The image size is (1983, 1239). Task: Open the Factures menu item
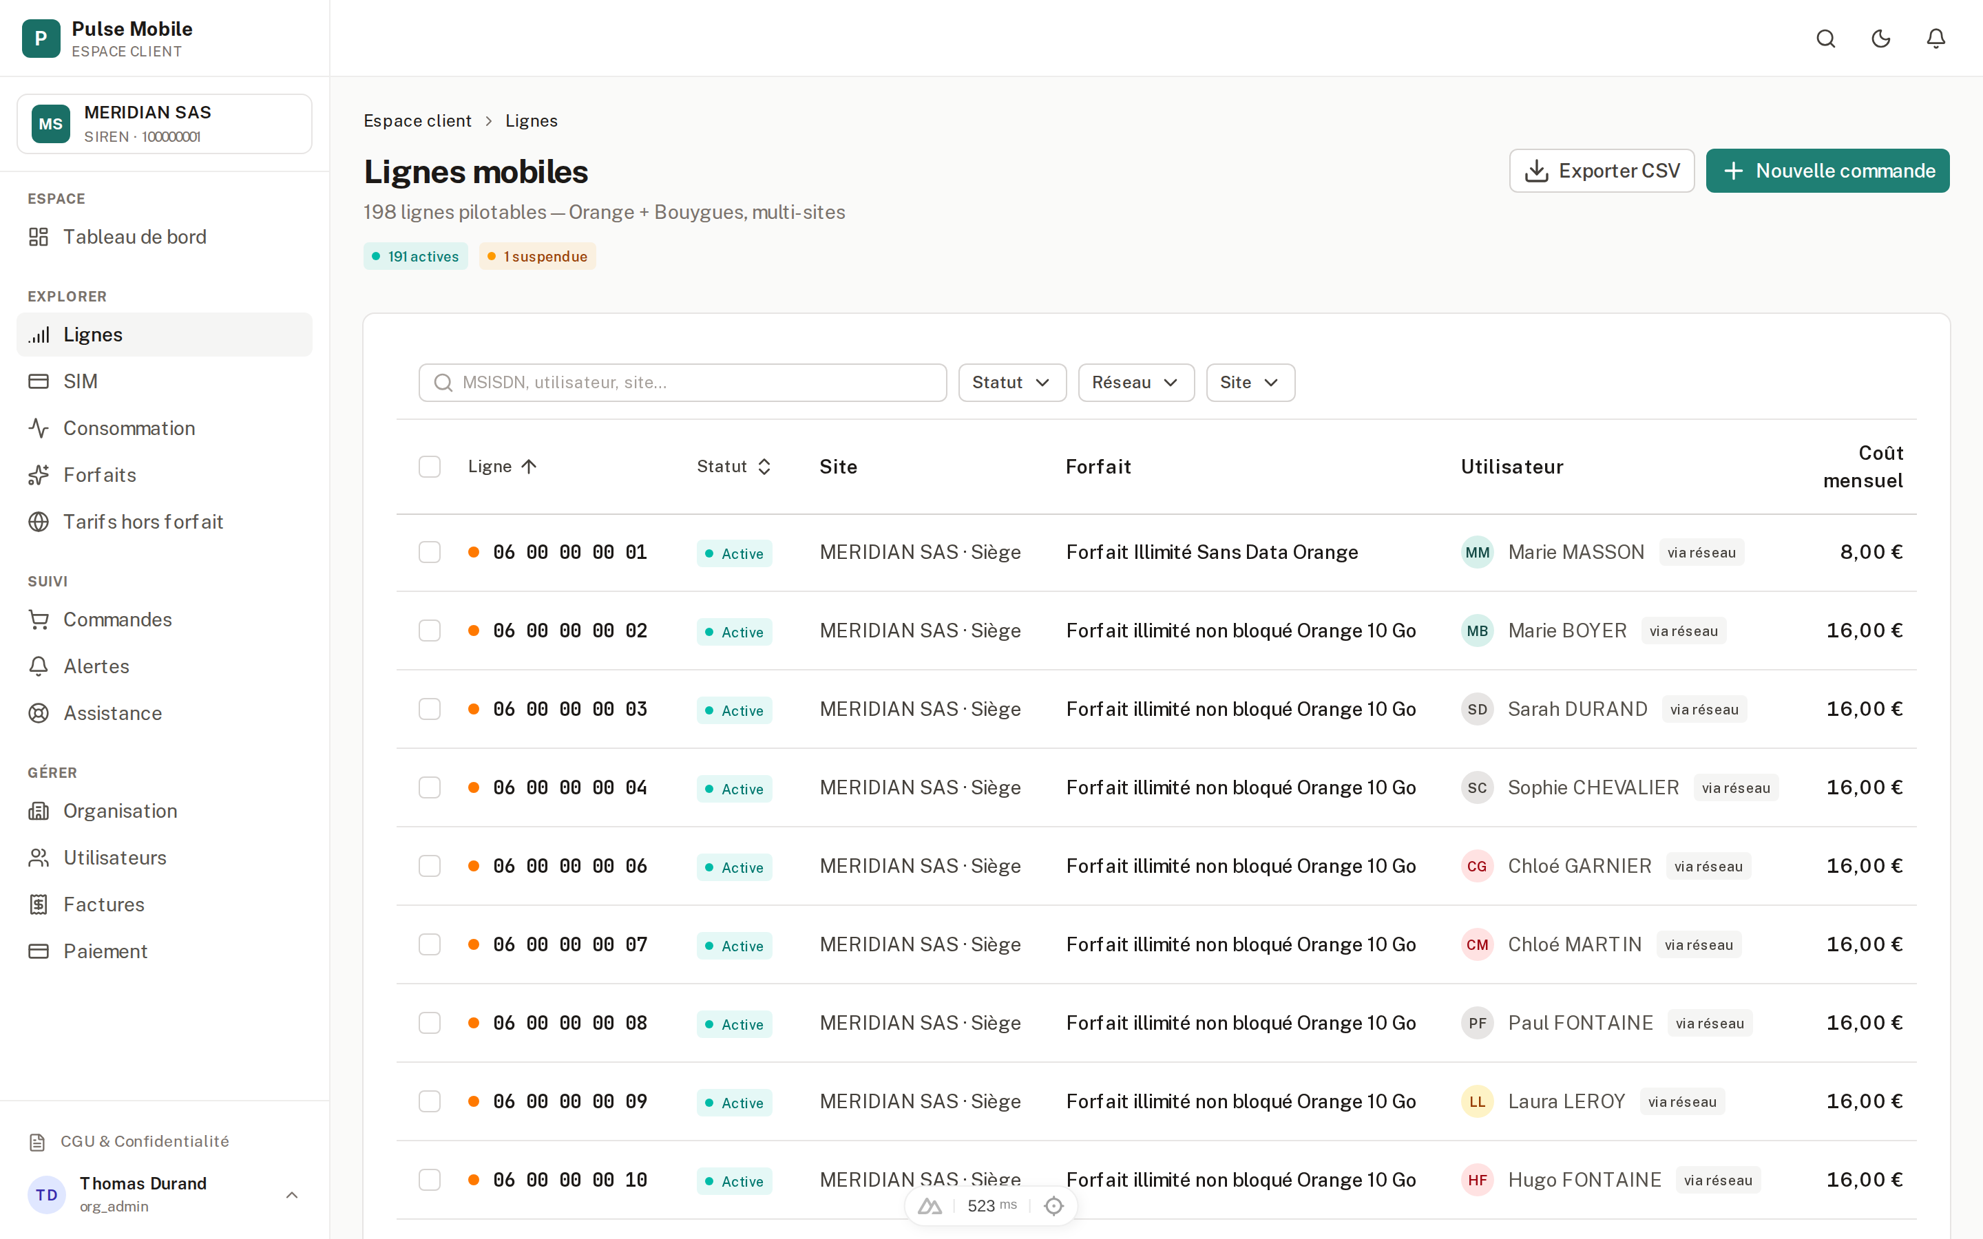click(x=164, y=904)
